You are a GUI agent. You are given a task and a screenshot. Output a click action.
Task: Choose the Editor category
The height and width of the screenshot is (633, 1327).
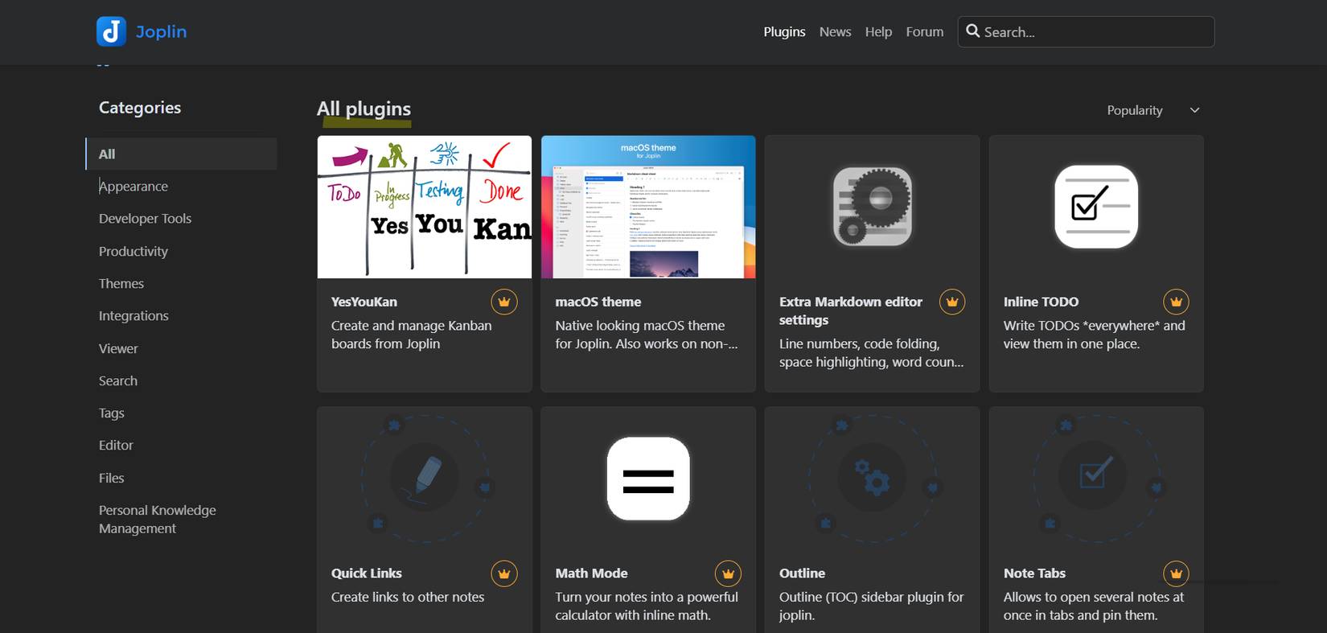coord(116,445)
